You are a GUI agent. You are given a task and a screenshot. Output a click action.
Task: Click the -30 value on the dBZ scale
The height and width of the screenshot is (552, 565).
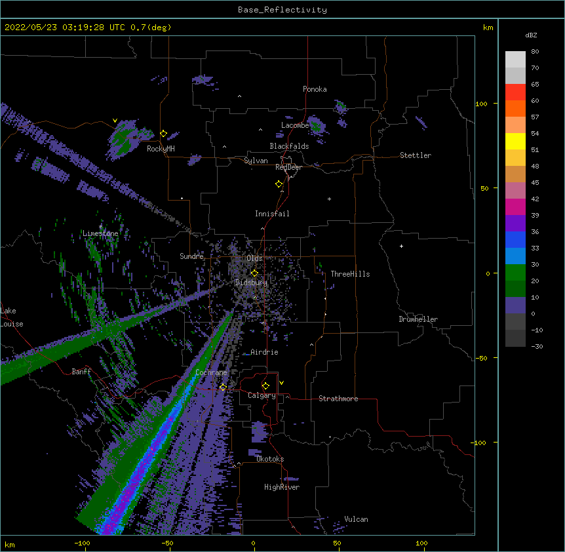pos(537,346)
